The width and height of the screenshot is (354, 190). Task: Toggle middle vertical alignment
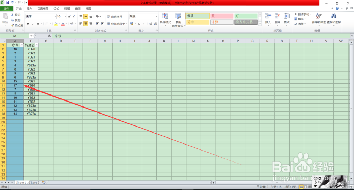[x=86, y=17]
